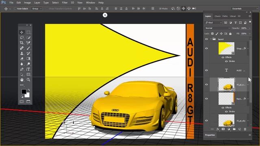Screen dimensions: 260x146
Task: Select the Blur tool
Action: (22, 64)
